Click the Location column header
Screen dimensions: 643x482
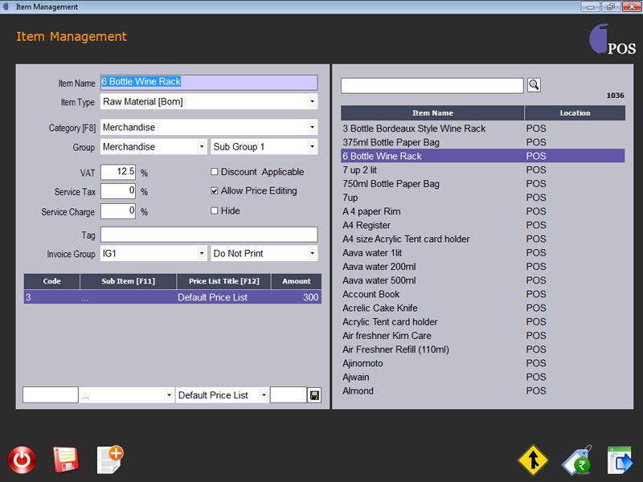[575, 113]
